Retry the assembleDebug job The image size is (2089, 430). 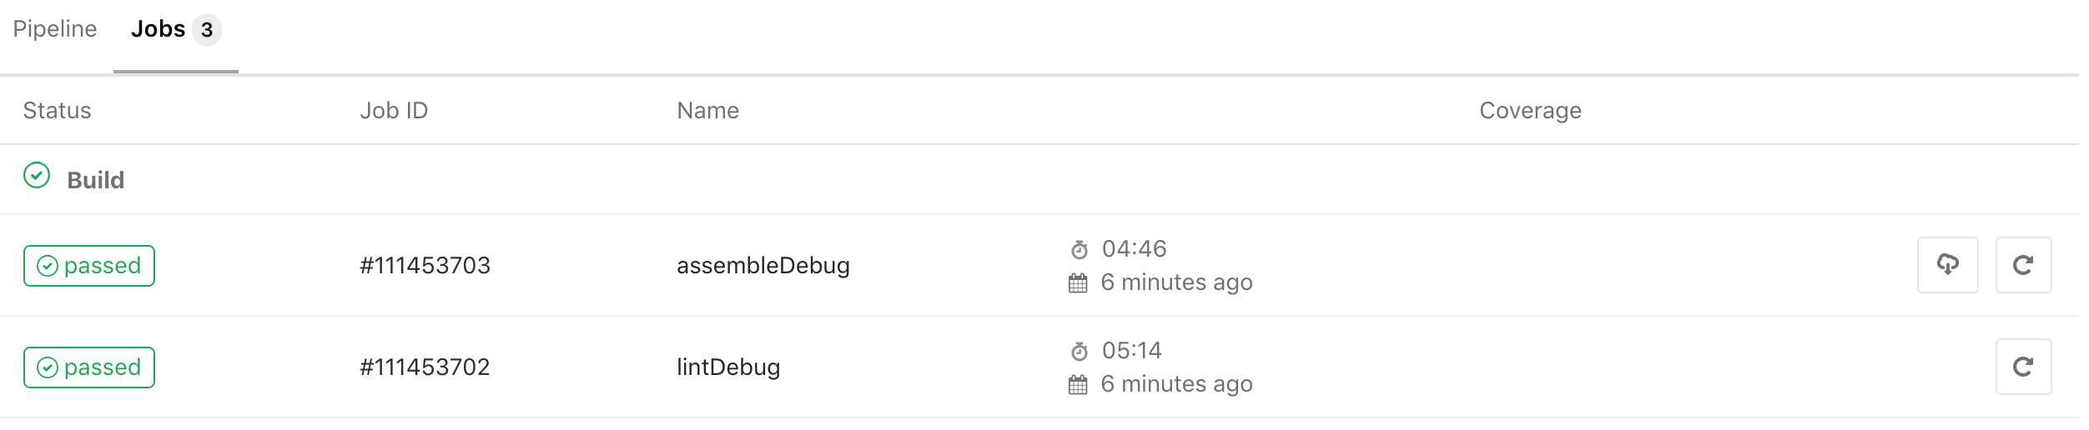[2023, 265]
